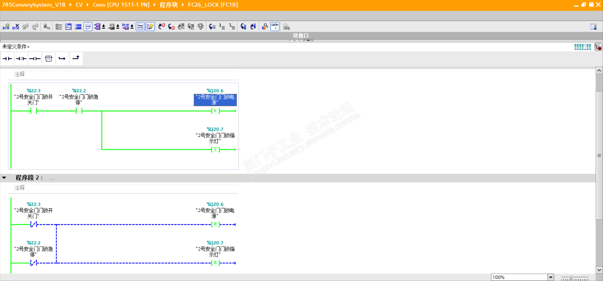Click the database lock toolbar icon
Screen dimensions: 603x281
click(286, 27)
